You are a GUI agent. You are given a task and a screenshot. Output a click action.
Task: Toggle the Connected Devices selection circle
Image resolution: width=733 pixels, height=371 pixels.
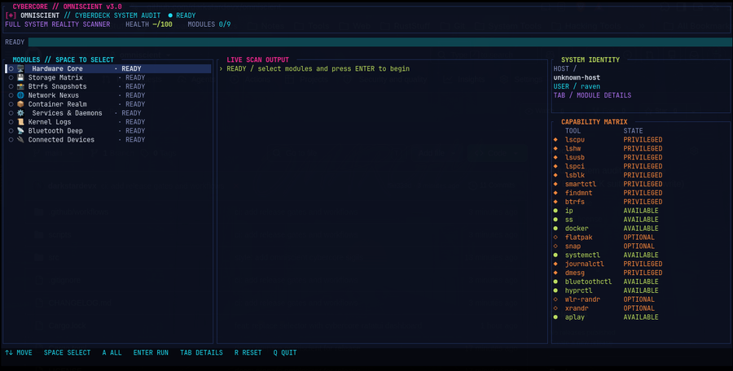[x=11, y=140]
